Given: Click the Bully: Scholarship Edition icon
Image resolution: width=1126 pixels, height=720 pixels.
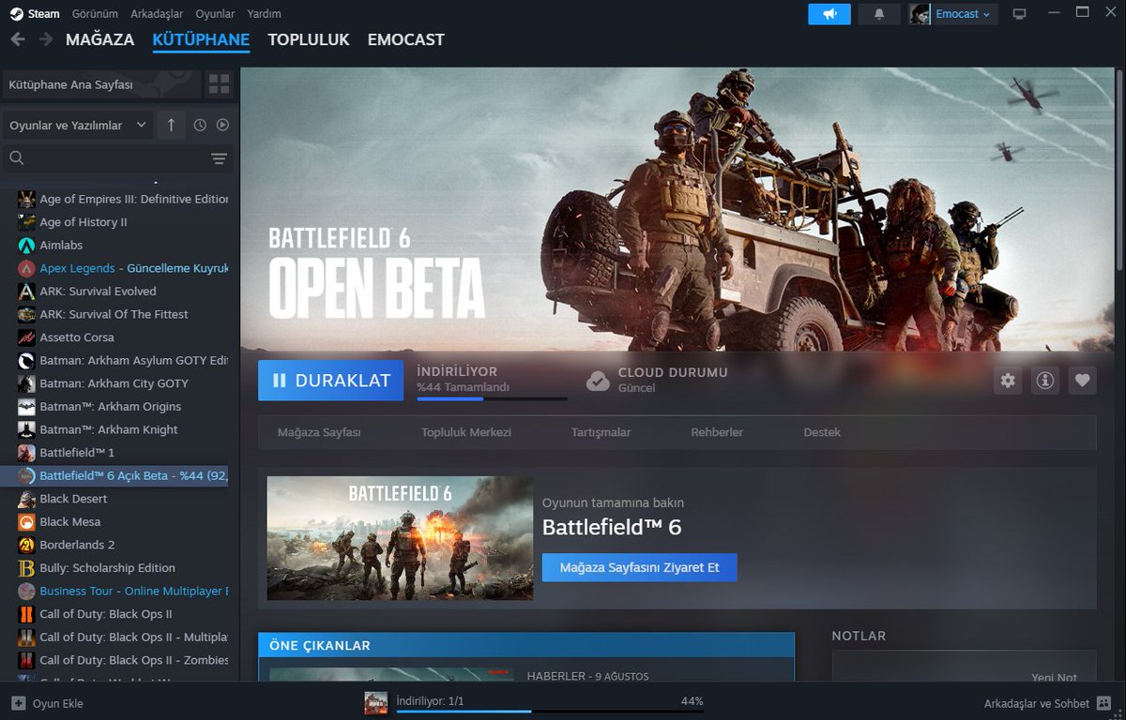Looking at the screenshot, I should coord(26,568).
